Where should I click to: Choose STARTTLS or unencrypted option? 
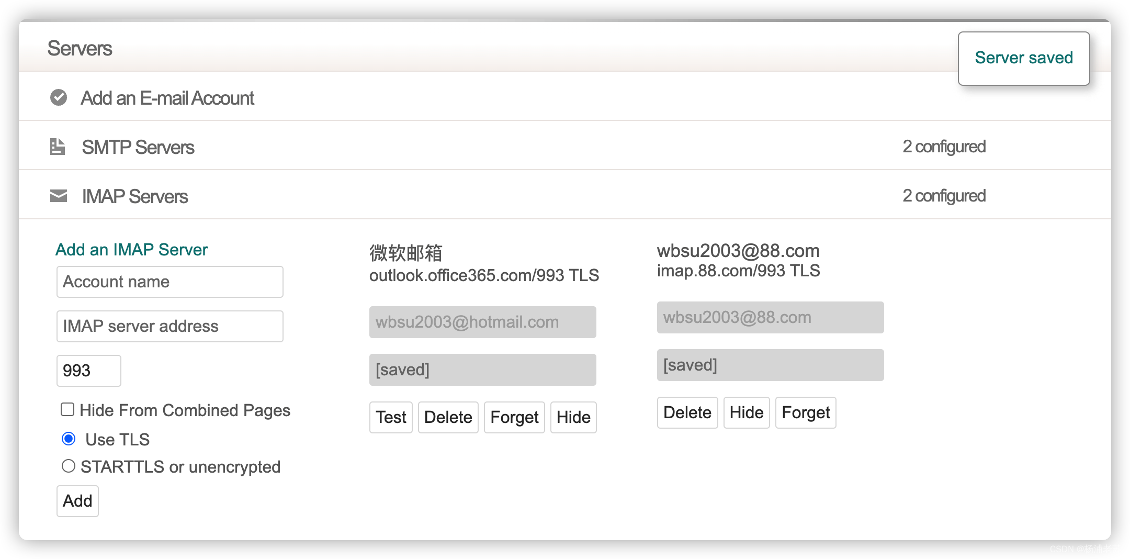69,466
